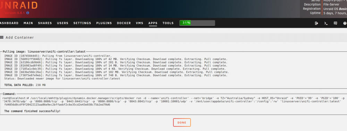The width and height of the screenshot is (347, 131).
Task: Click the IMAGE ID [b63be566c26a] line
Action: (x=117, y=72)
